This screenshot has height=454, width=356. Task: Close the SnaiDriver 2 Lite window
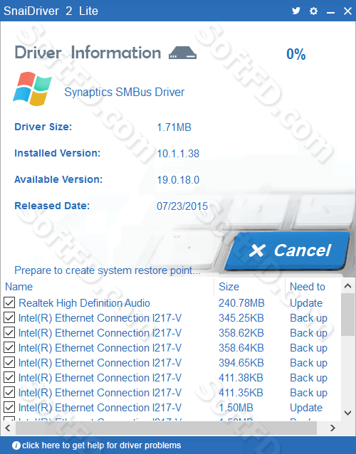coord(347,11)
